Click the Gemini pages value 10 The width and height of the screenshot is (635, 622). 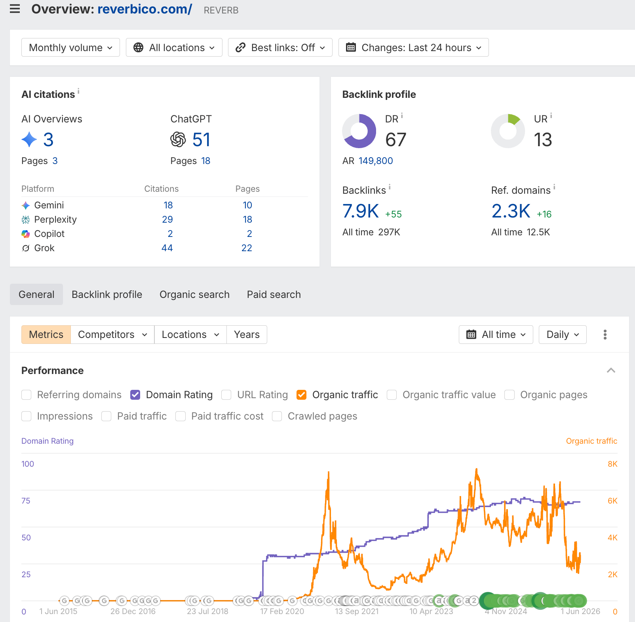coord(247,205)
